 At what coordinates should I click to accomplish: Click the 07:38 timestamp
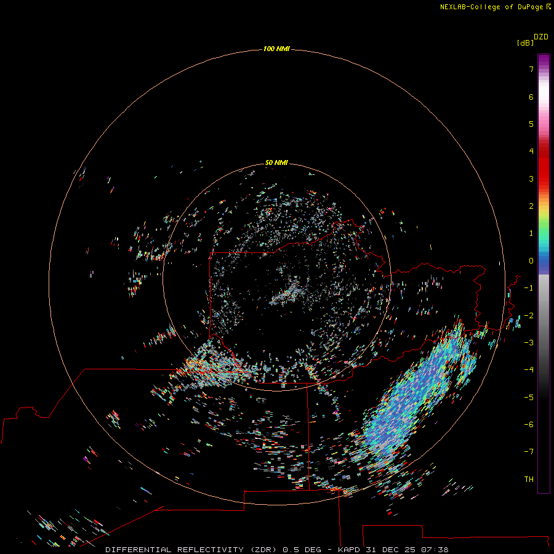435,550
